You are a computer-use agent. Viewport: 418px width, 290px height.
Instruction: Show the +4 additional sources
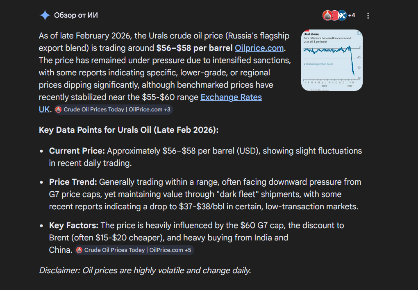[x=352, y=16]
